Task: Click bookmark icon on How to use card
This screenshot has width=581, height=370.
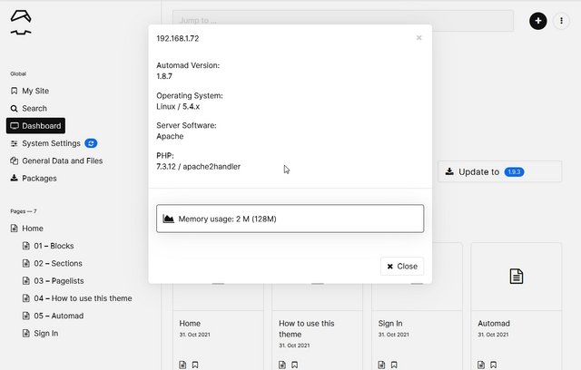Action: [294, 365]
